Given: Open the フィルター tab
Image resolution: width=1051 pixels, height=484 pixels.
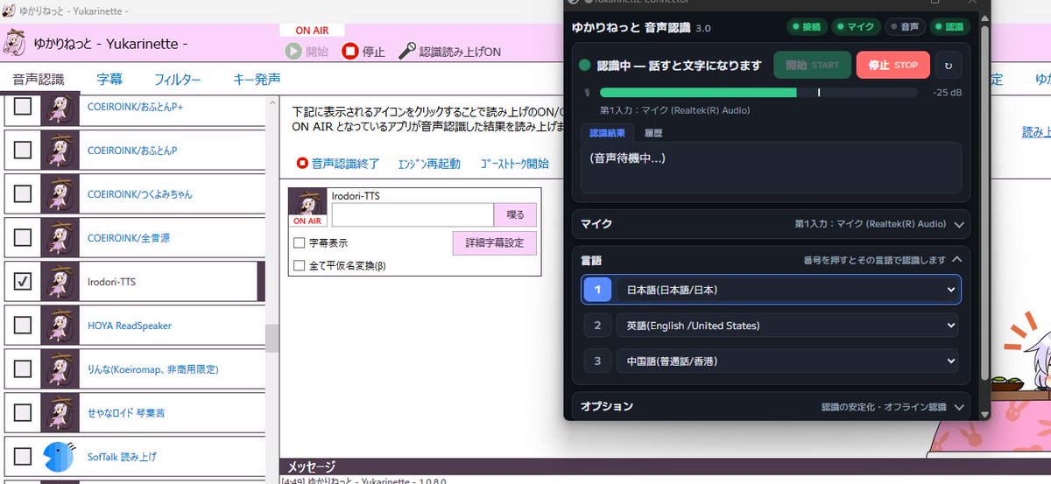Looking at the screenshot, I should point(178,80).
